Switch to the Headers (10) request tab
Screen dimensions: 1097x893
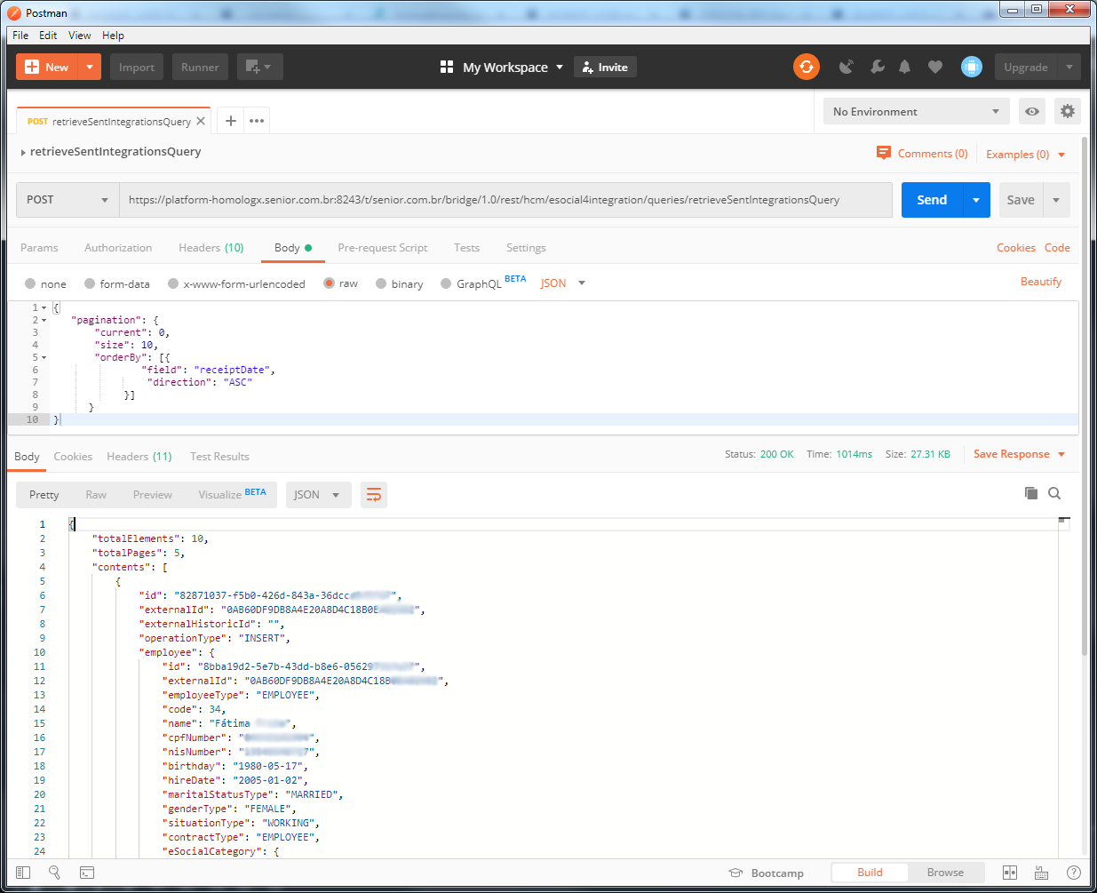click(x=211, y=248)
